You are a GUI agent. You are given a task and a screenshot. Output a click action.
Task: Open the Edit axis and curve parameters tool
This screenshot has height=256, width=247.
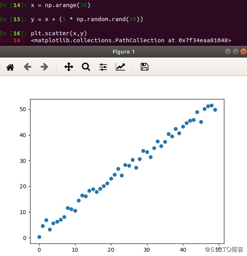(x=120, y=67)
